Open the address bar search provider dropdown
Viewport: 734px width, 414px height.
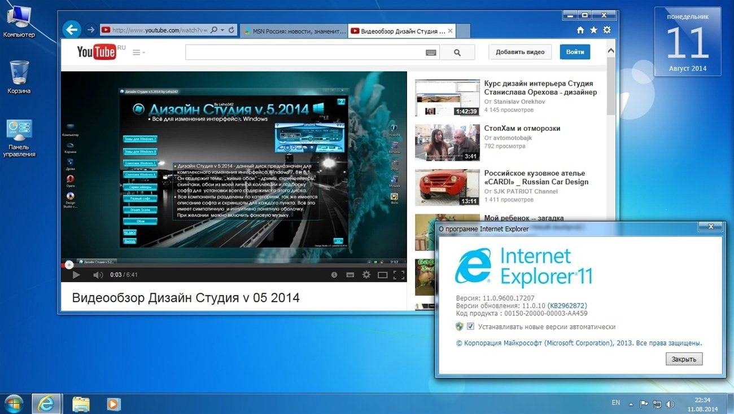pos(222,30)
